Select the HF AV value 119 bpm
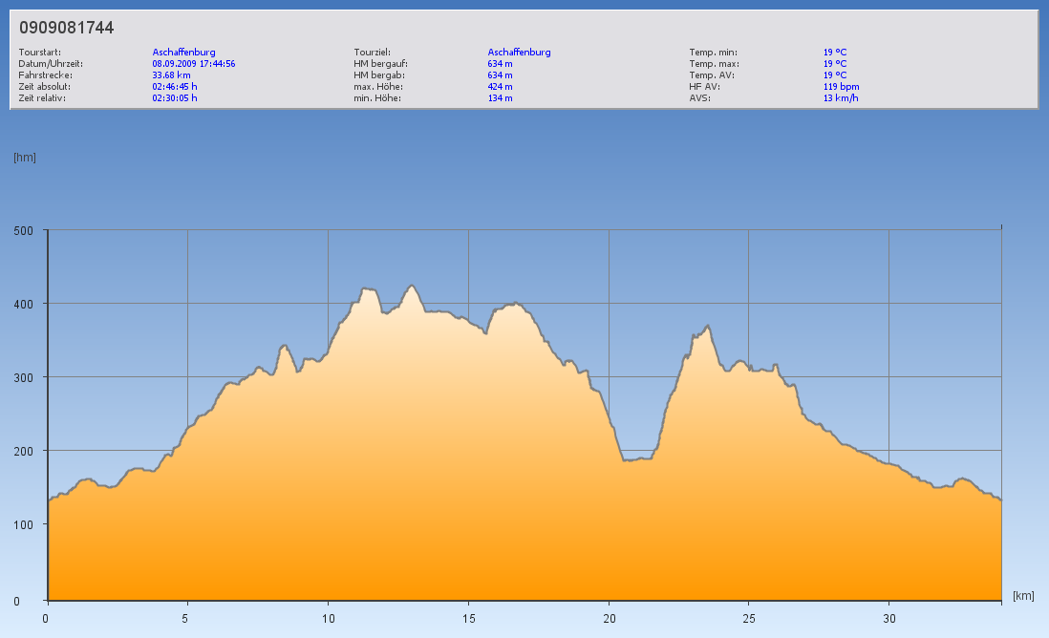The height and width of the screenshot is (638, 1049). point(841,87)
